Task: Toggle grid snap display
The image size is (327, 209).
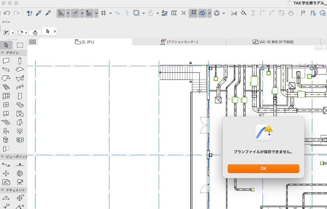Action: (103, 13)
